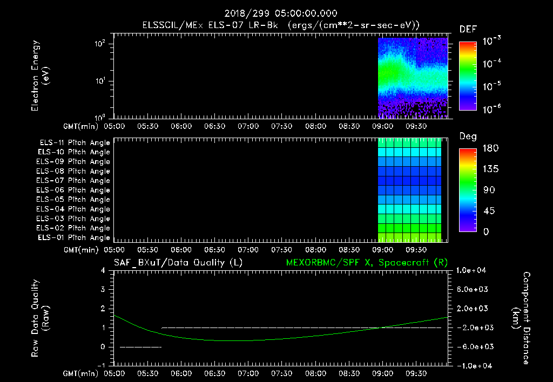The width and height of the screenshot is (553, 382).
Task: Click the 10^-4 label on DEF scale
Action: 491,64
